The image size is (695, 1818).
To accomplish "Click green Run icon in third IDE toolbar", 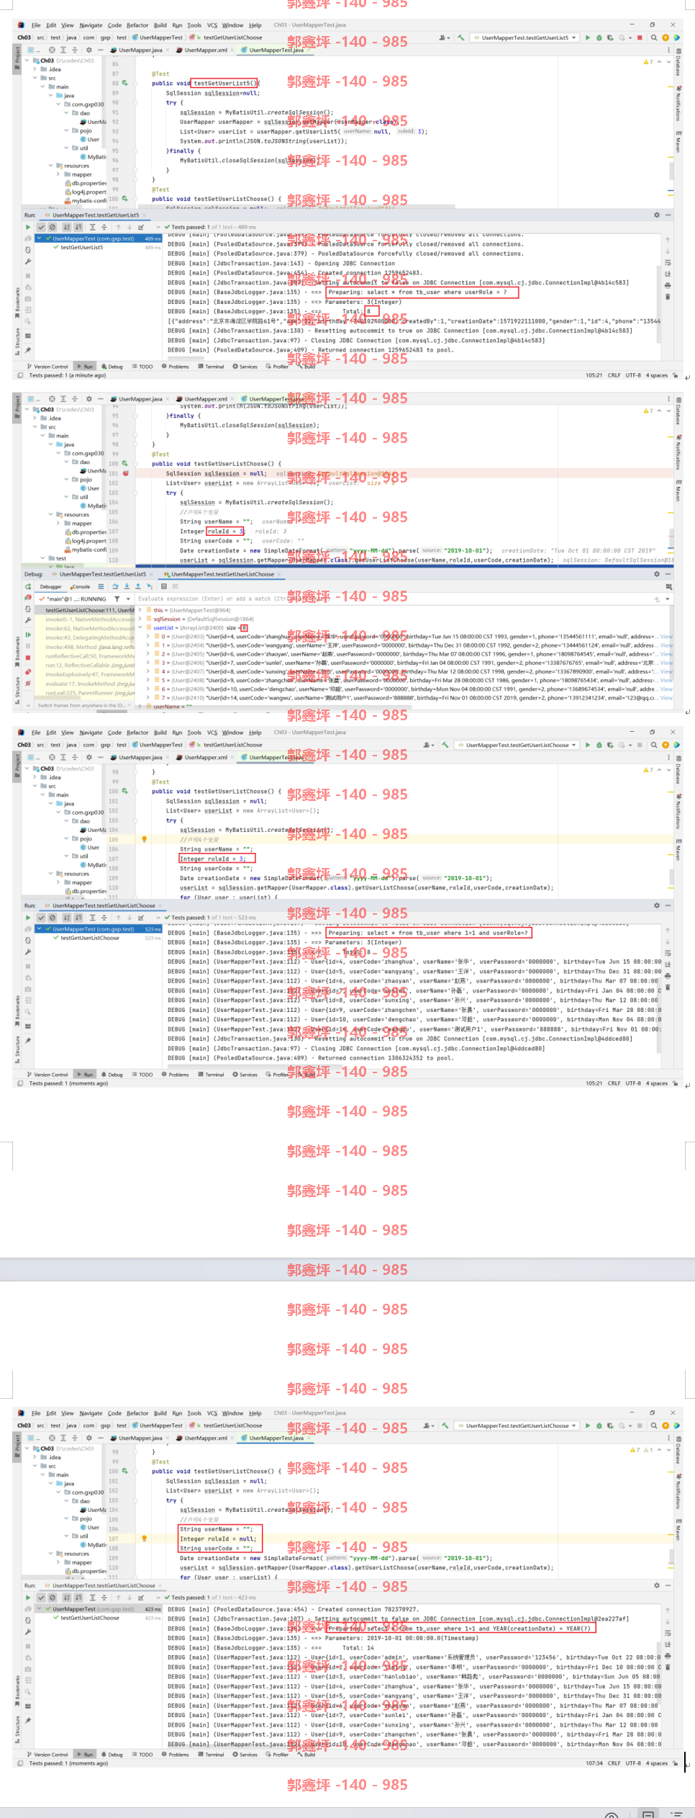I will pyautogui.click(x=588, y=745).
